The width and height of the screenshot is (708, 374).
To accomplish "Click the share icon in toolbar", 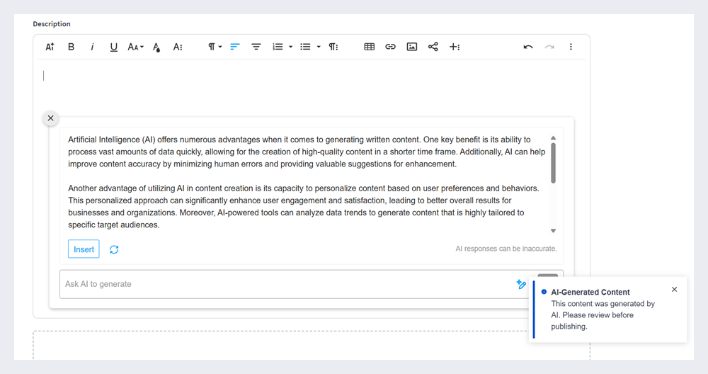I will coord(433,47).
